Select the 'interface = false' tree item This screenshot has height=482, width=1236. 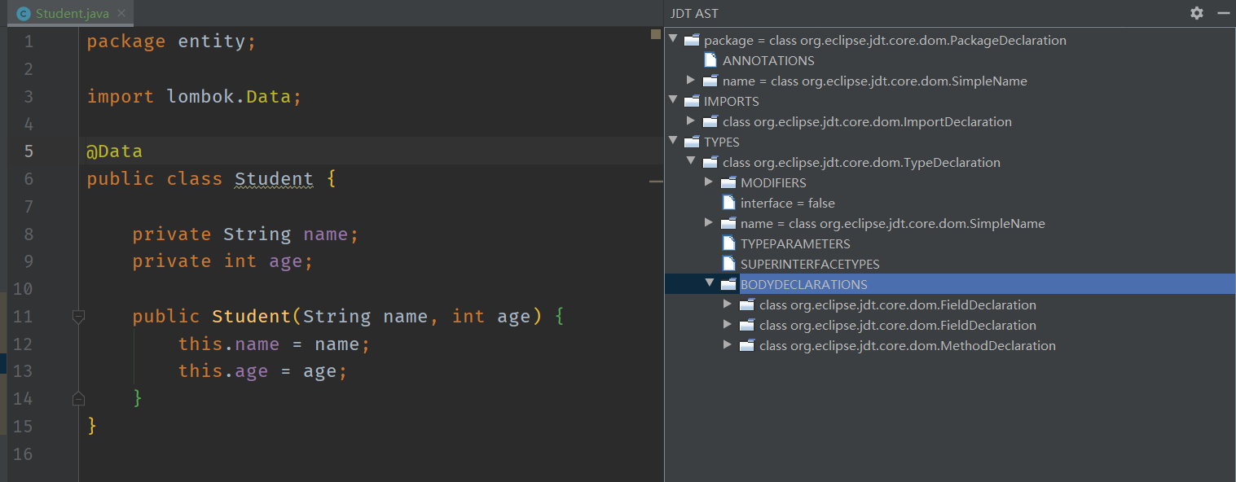pyautogui.click(x=787, y=203)
